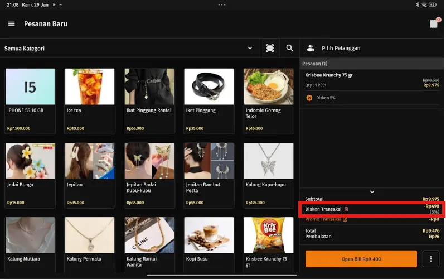This screenshot has width=446, height=279.
Task: Open the barcode scanner
Action: pos(270,49)
